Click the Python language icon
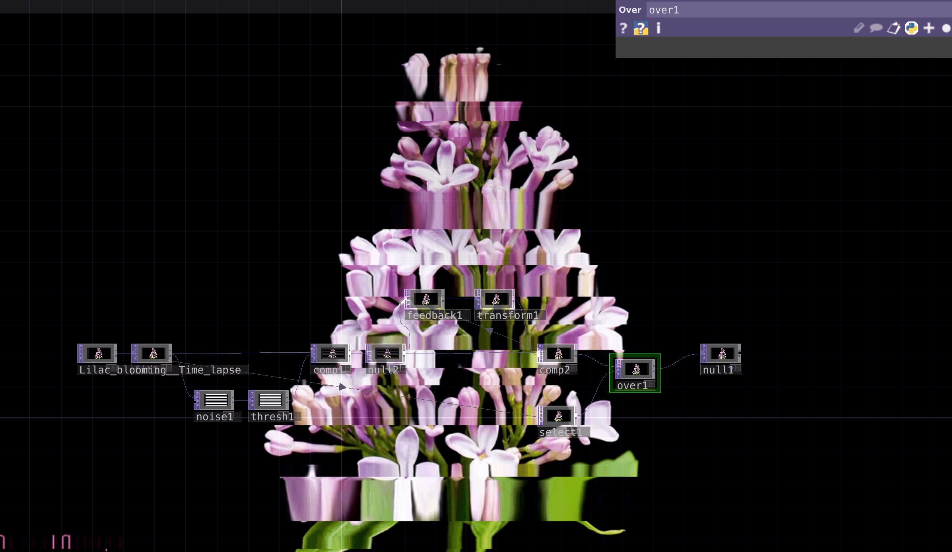Viewport: 952px width, 552px height. (x=911, y=28)
